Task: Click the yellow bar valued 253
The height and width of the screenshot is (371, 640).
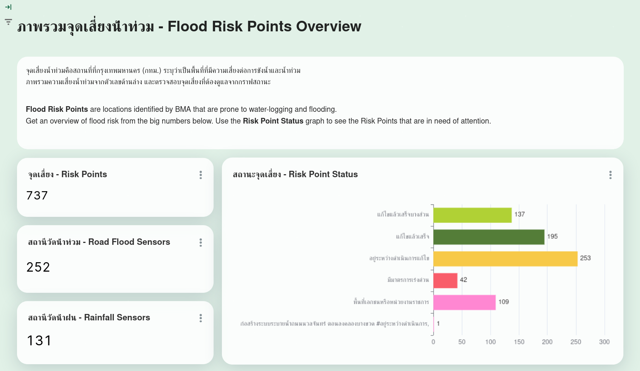Action: (x=505, y=259)
